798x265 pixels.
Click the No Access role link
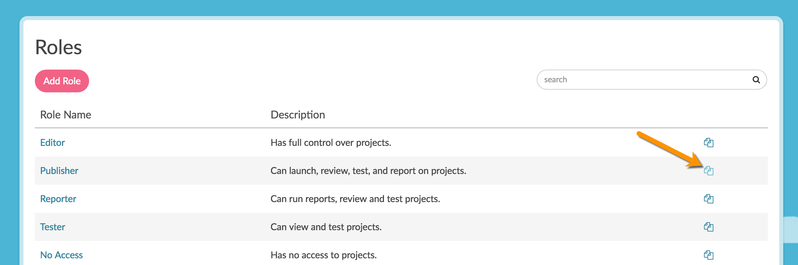point(61,255)
